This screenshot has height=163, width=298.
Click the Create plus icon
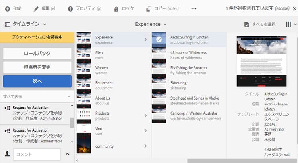pyautogui.click(x=8, y=9)
